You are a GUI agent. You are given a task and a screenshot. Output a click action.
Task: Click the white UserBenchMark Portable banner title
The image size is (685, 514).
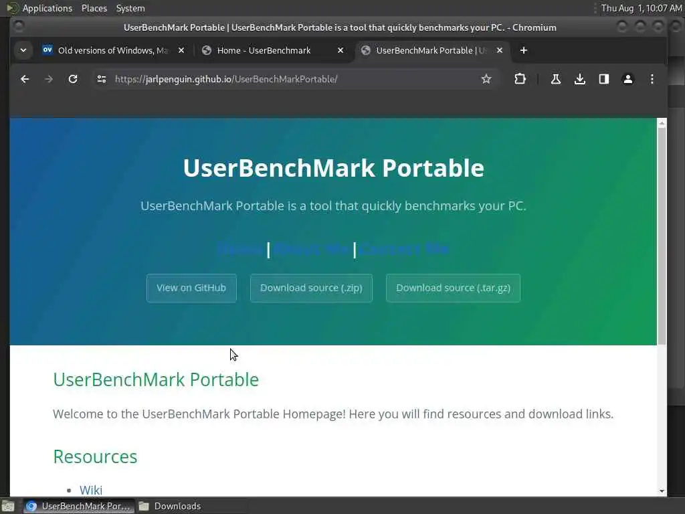click(x=333, y=168)
